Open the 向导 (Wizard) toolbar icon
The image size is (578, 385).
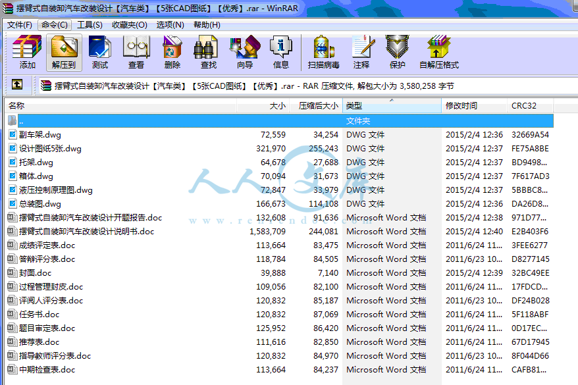click(x=245, y=52)
